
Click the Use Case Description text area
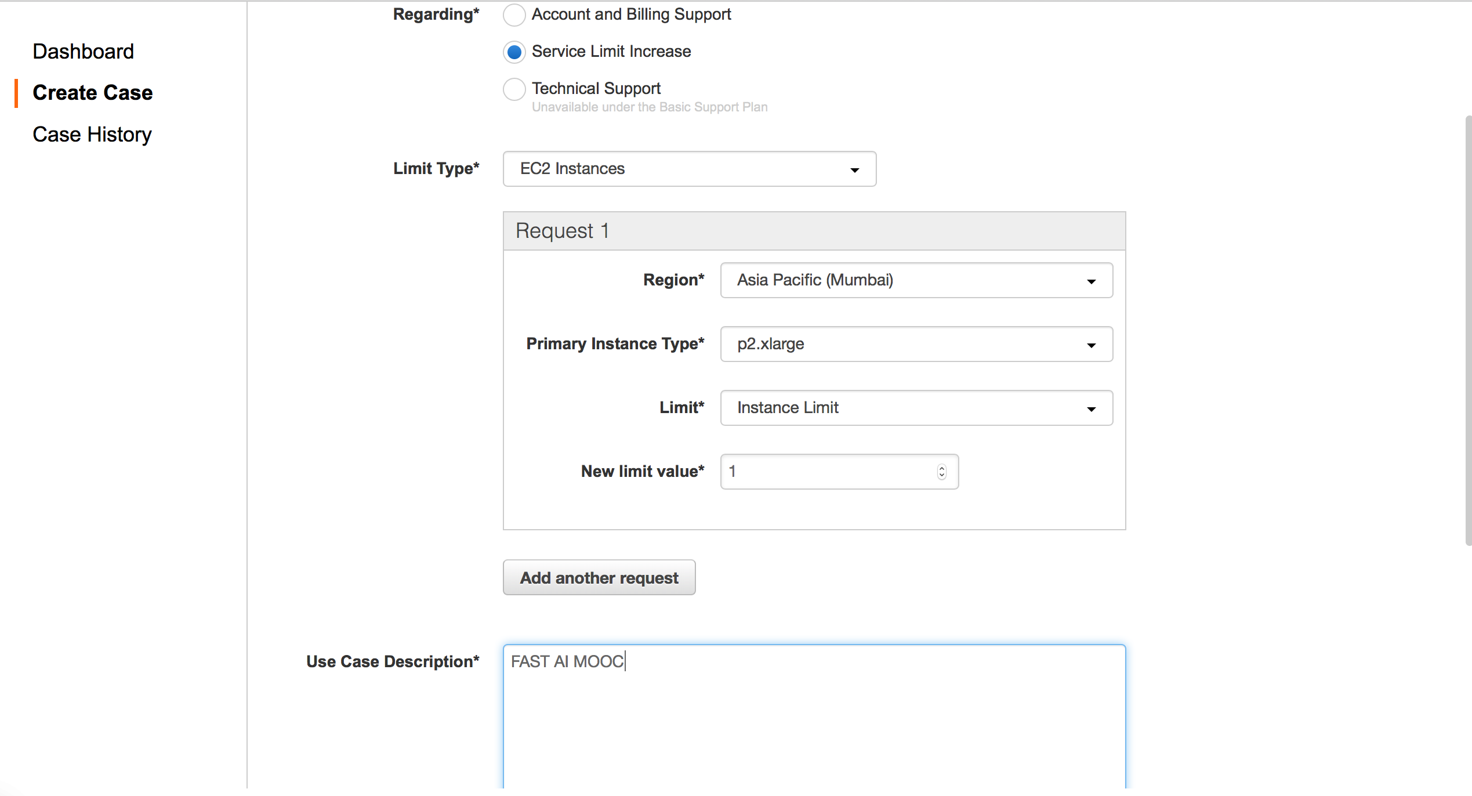point(814,717)
